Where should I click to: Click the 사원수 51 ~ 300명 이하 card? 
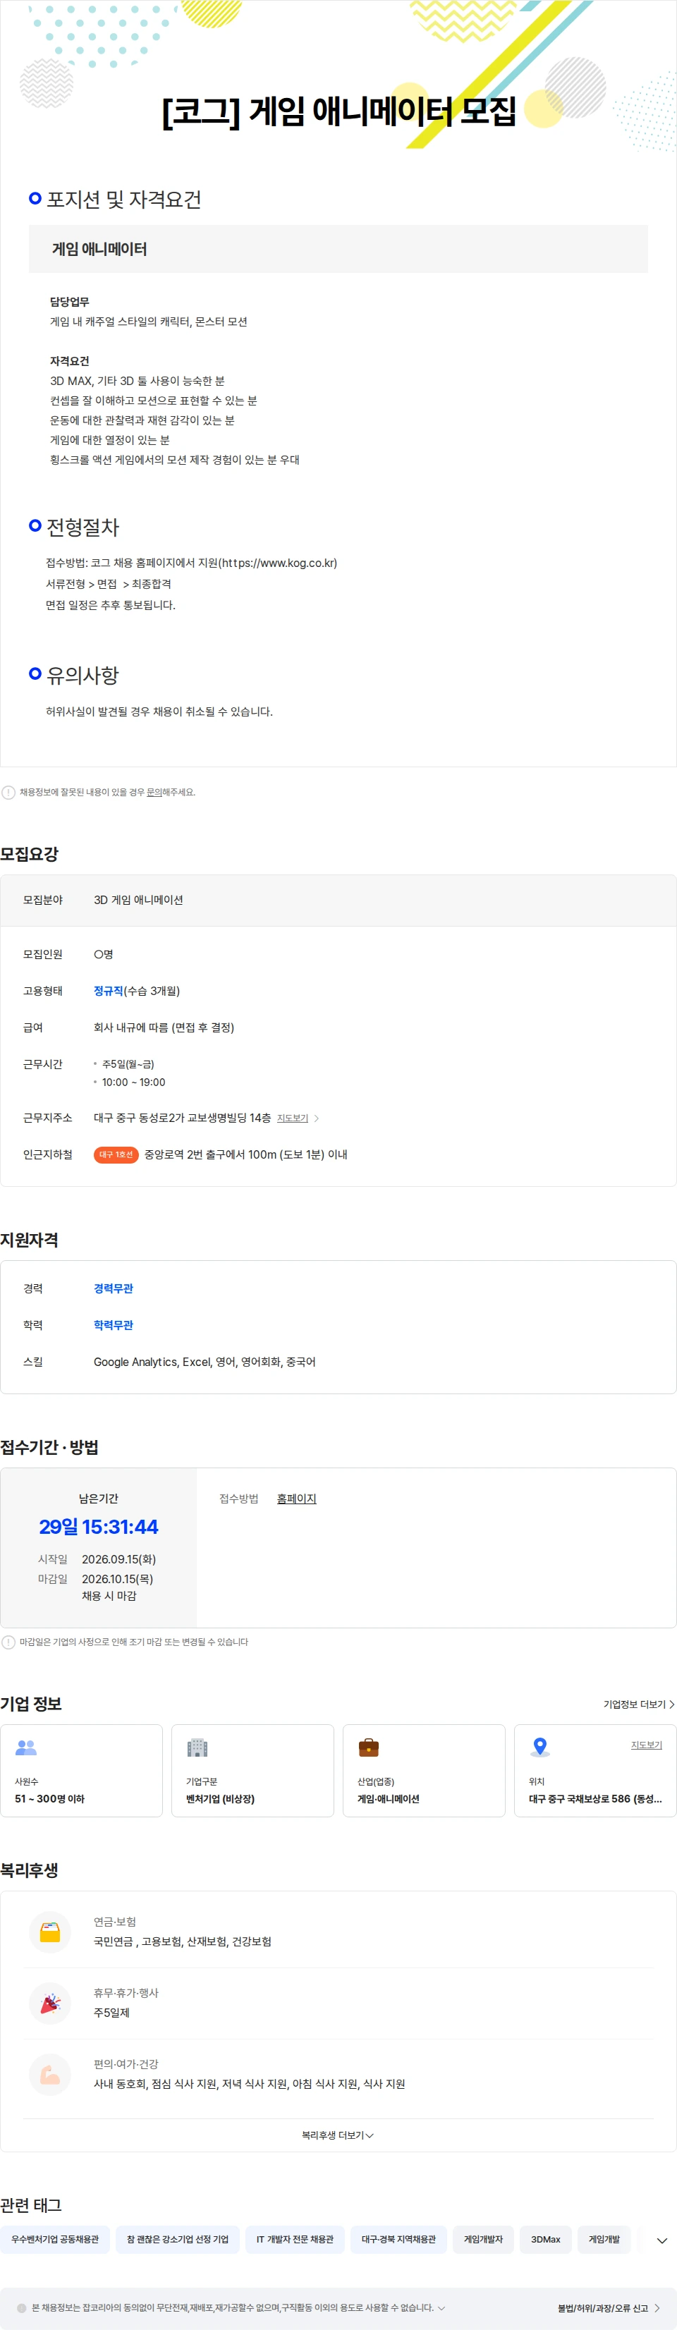click(x=82, y=1771)
